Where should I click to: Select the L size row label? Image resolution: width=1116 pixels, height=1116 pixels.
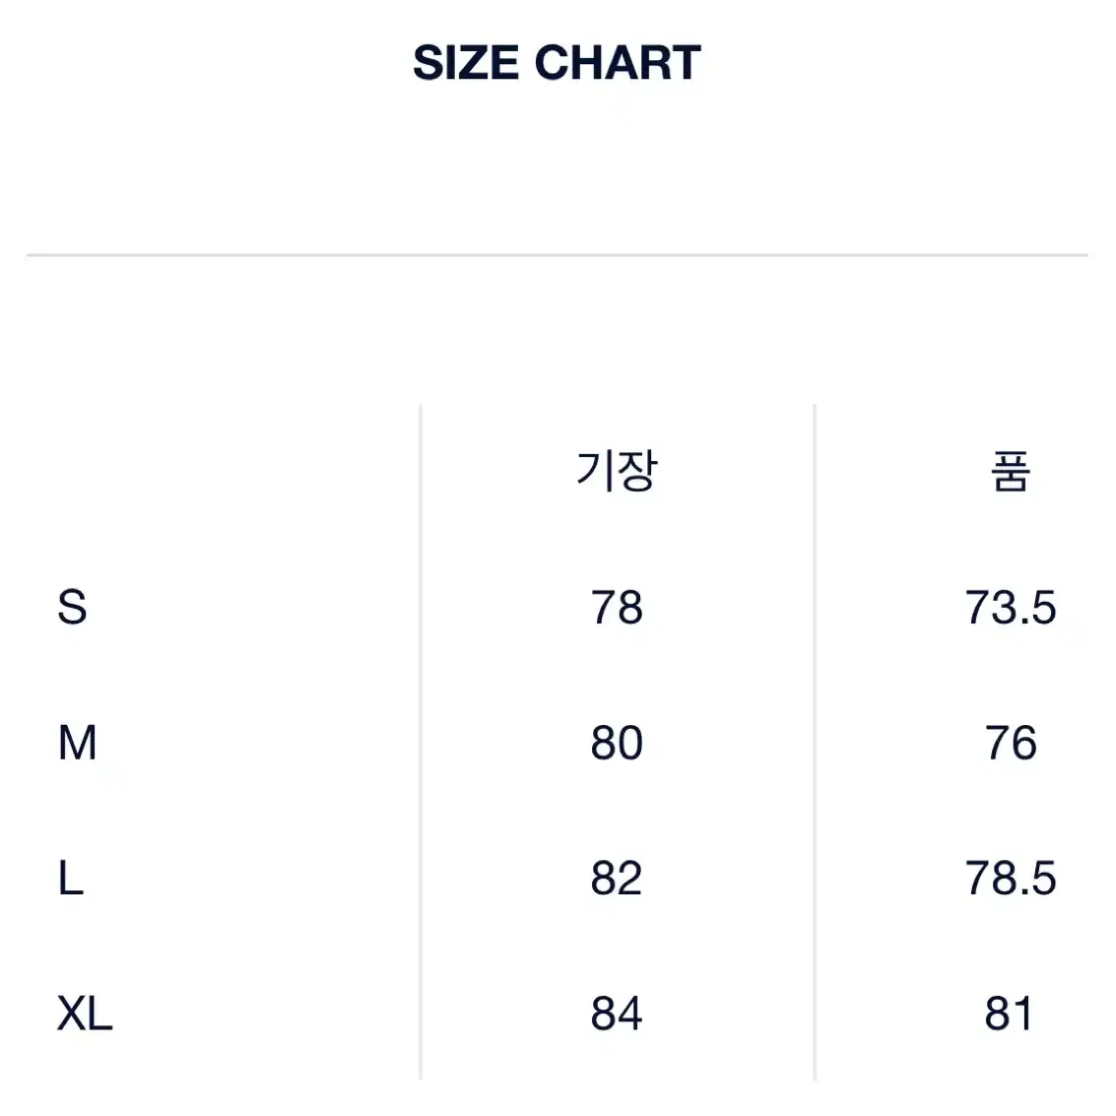pos(71,878)
